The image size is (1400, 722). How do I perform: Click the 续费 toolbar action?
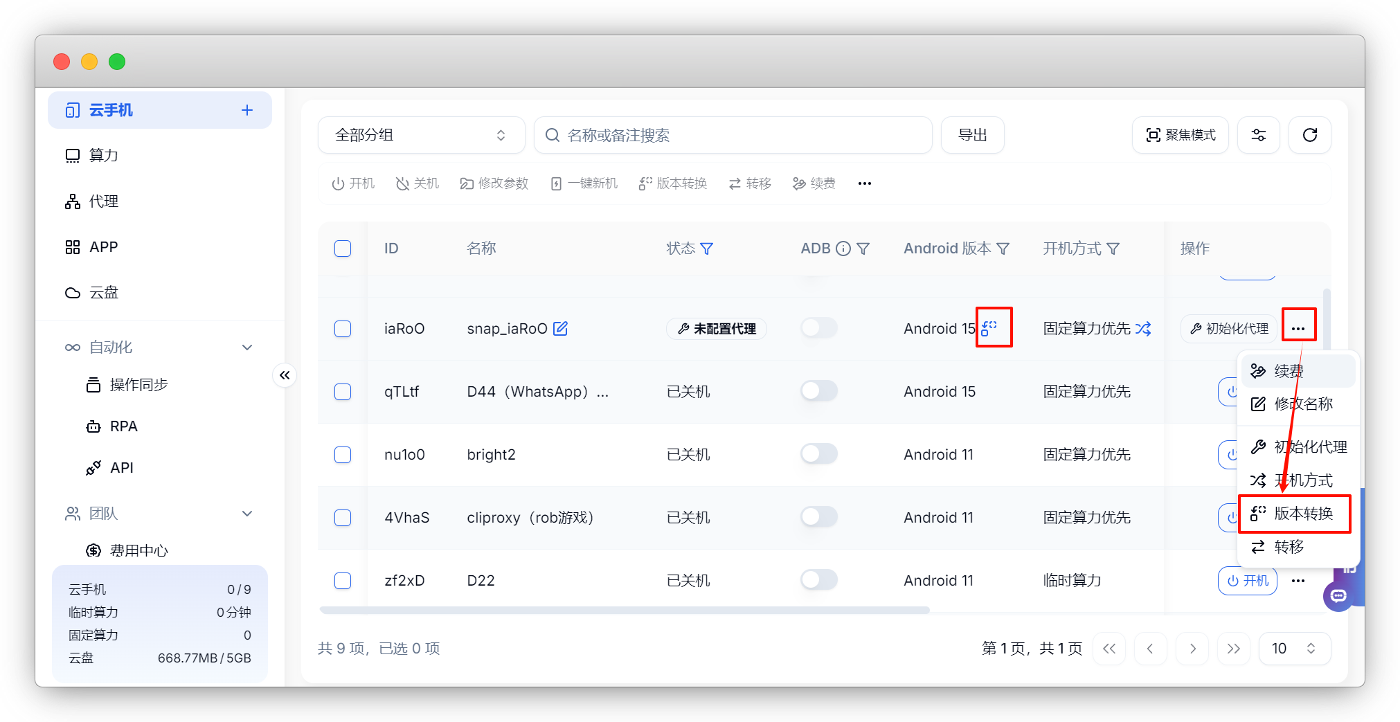pyautogui.click(x=814, y=183)
